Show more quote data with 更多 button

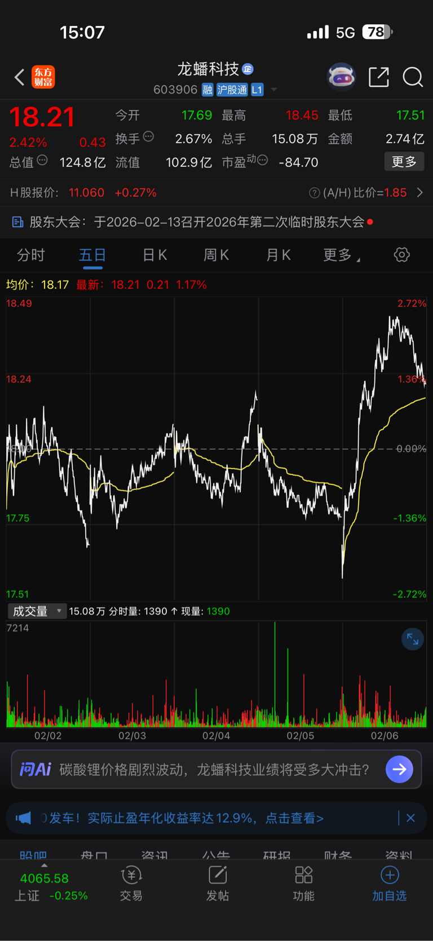(x=404, y=162)
